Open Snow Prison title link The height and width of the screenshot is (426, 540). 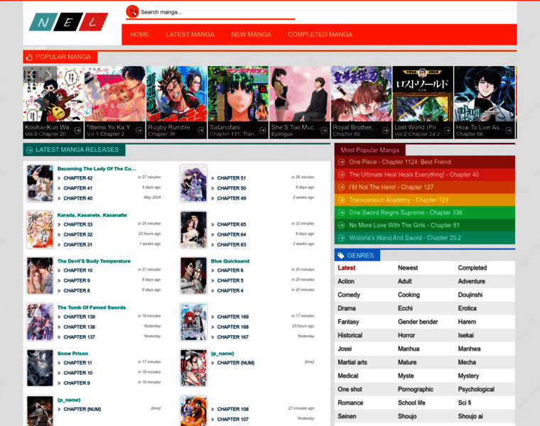click(72, 354)
